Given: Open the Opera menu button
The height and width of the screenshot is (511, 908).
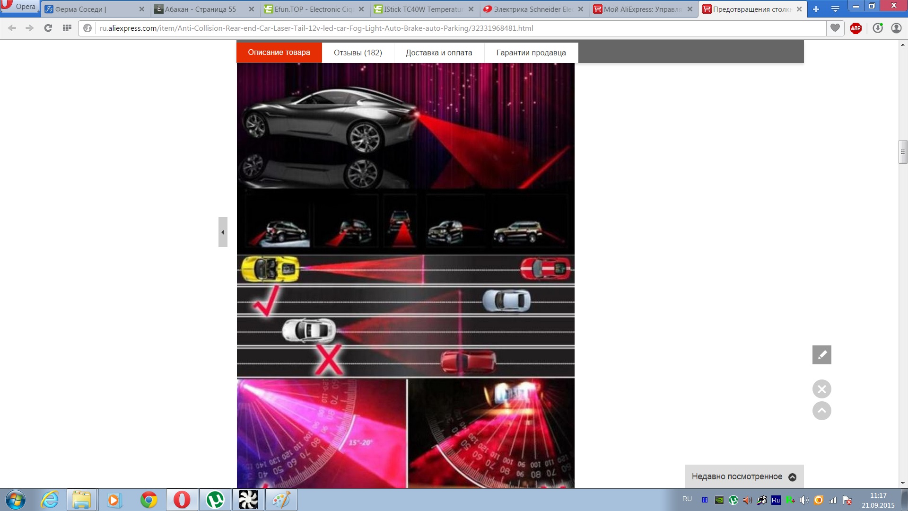Looking at the screenshot, I should point(19,6).
